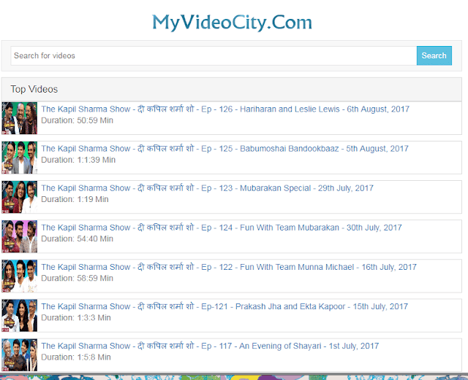This screenshot has width=468, height=380.
Task: Click the Duration: 58:59 Min text
Action: 77,278
